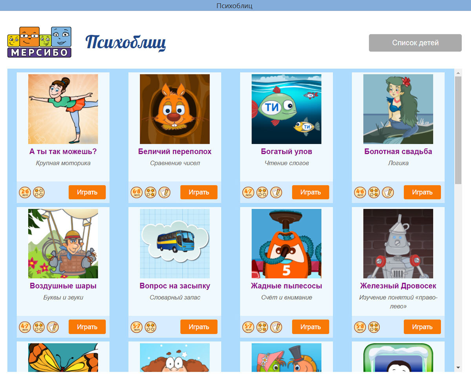Image resolution: width=471 pixels, height=383 pixels.
Task: Open the Богатый улов title link
Action: point(287,151)
